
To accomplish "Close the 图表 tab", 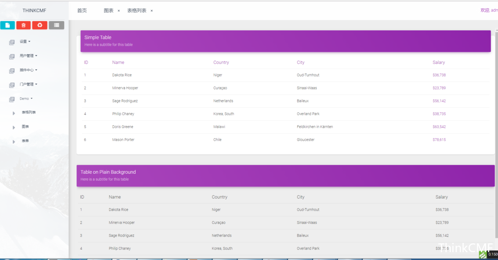I will point(119,11).
